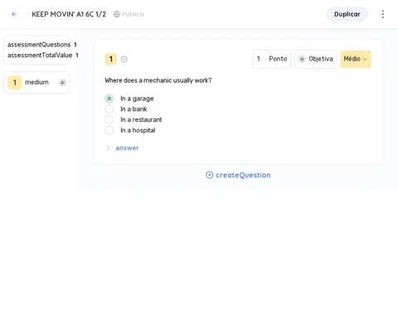Open the Médio difficulty dropdown
The width and height of the screenshot is (398, 318).
356,59
